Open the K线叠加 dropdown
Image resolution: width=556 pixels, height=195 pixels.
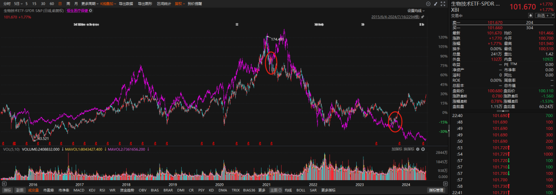pos(108,4)
